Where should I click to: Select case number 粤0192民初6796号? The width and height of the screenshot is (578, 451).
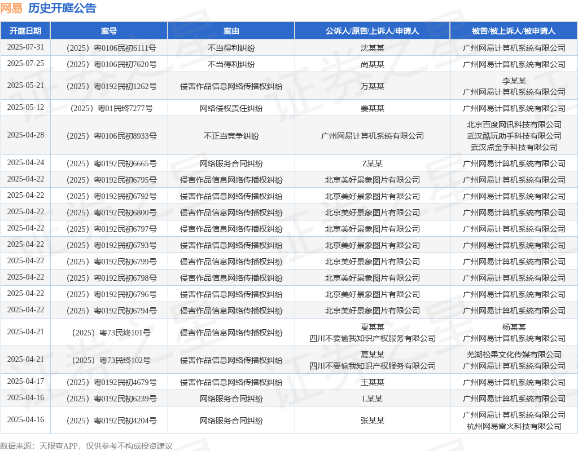pyautogui.click(x=111, y=294)
